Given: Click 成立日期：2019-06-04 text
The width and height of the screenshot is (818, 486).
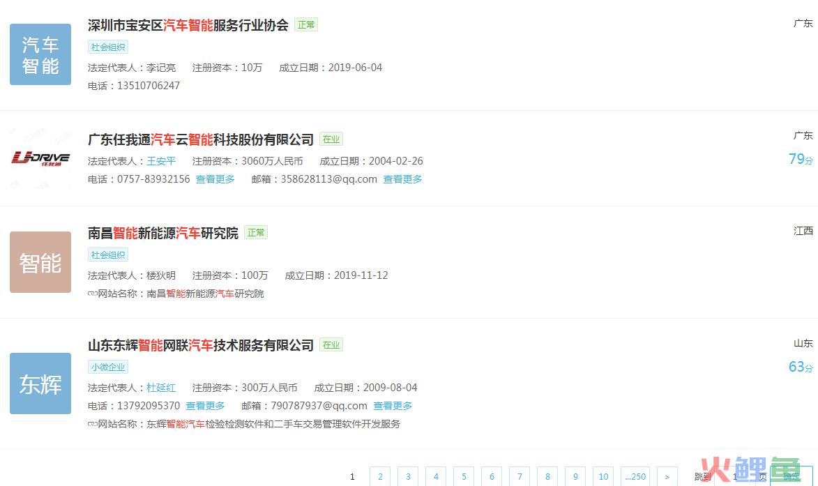Looking at the screenshot, I should tap(331, 68).
